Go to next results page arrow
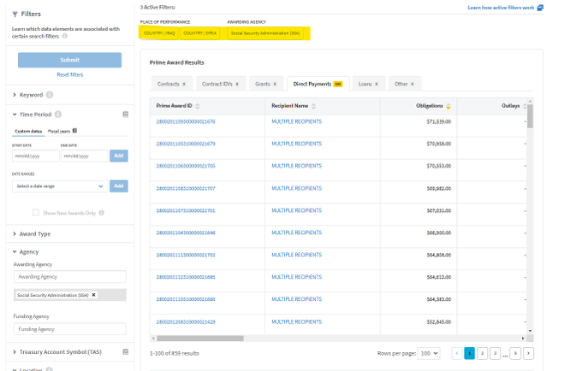Image resolution: width=582 pixels, height=371 pixels. click(x=528, y=352)
